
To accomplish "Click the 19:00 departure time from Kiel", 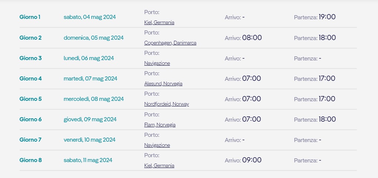I will [327, 17].
